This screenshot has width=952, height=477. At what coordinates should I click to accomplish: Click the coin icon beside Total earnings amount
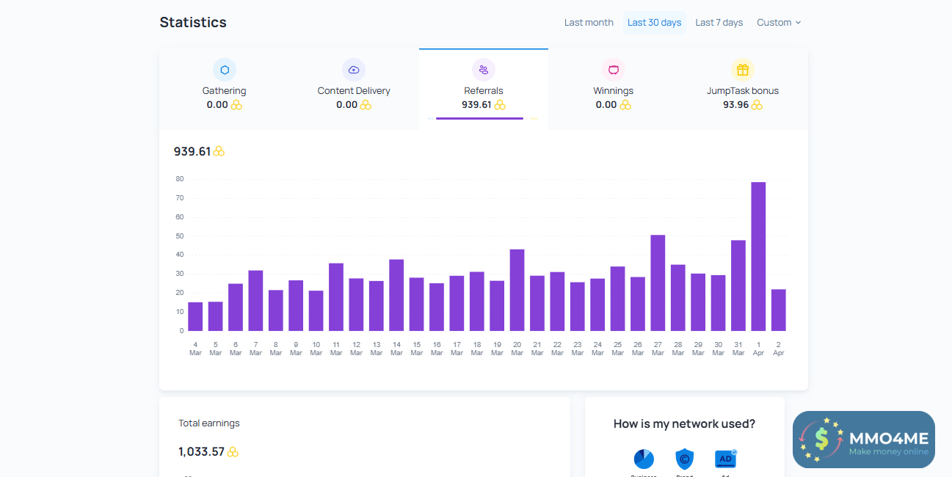(x=233, y=452)
